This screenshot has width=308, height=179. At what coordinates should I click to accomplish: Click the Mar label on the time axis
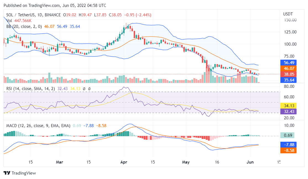[60, 162]
